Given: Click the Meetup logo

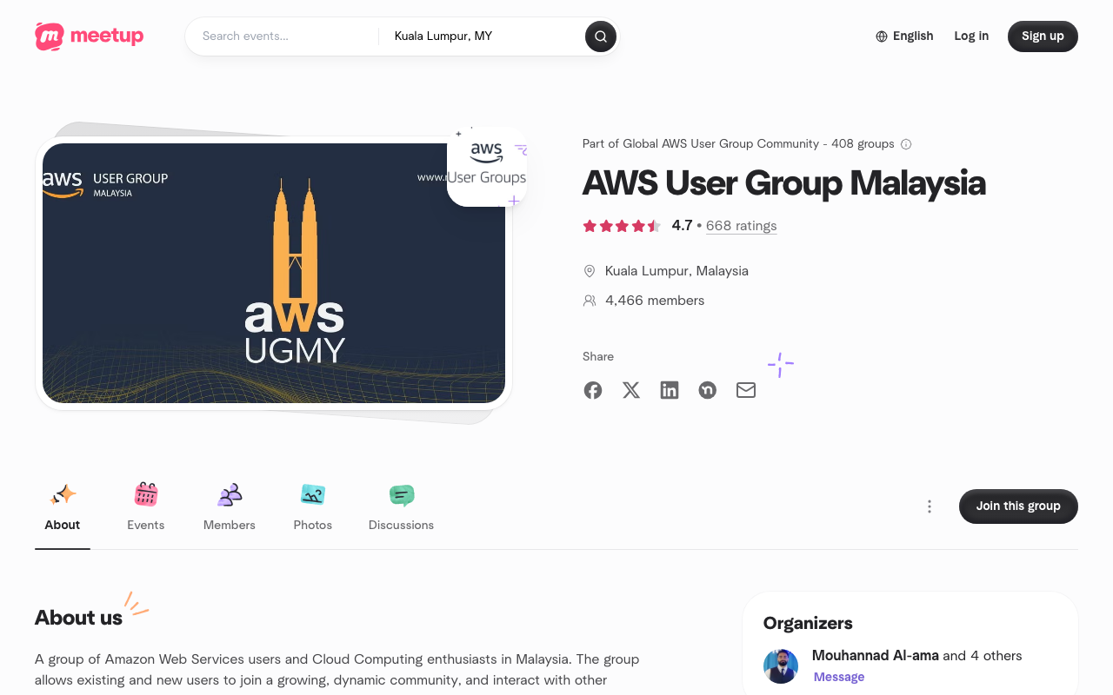Looking at the screenshot, I should tap(89, 36).
